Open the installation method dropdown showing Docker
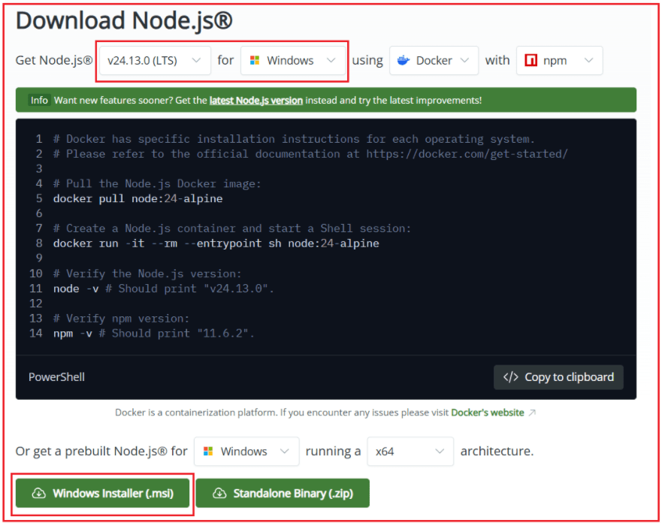The width and height of the screenshot is (662, 523). click(x=434, y=60)
